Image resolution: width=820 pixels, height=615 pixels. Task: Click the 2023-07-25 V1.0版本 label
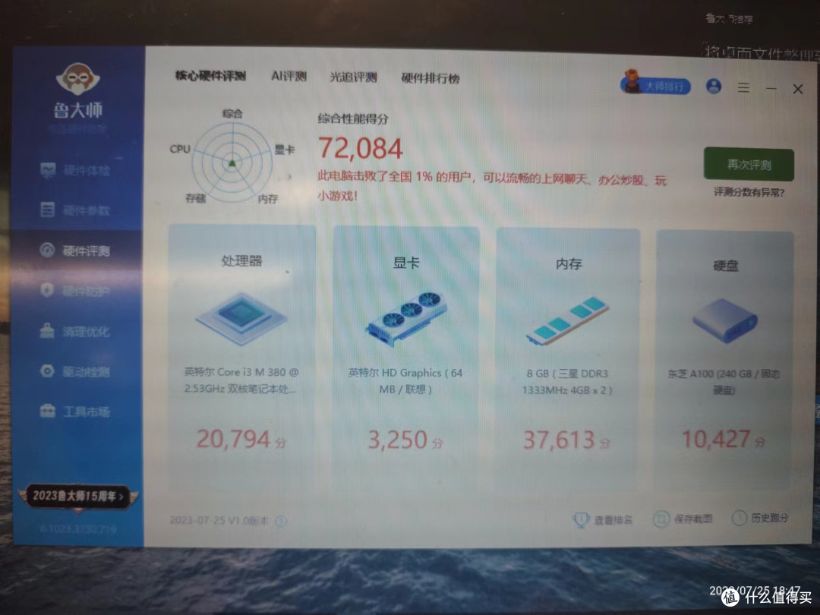point(219,520)
